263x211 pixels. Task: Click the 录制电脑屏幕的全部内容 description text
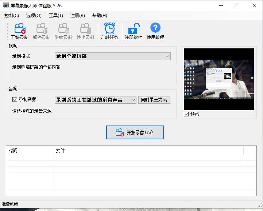click(x=36, y=67)
